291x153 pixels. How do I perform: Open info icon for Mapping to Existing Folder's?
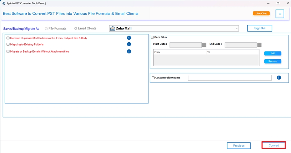point(129,44)
